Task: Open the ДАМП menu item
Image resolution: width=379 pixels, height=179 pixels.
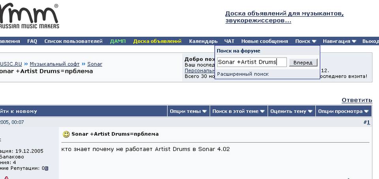Action: click(118, 41)
